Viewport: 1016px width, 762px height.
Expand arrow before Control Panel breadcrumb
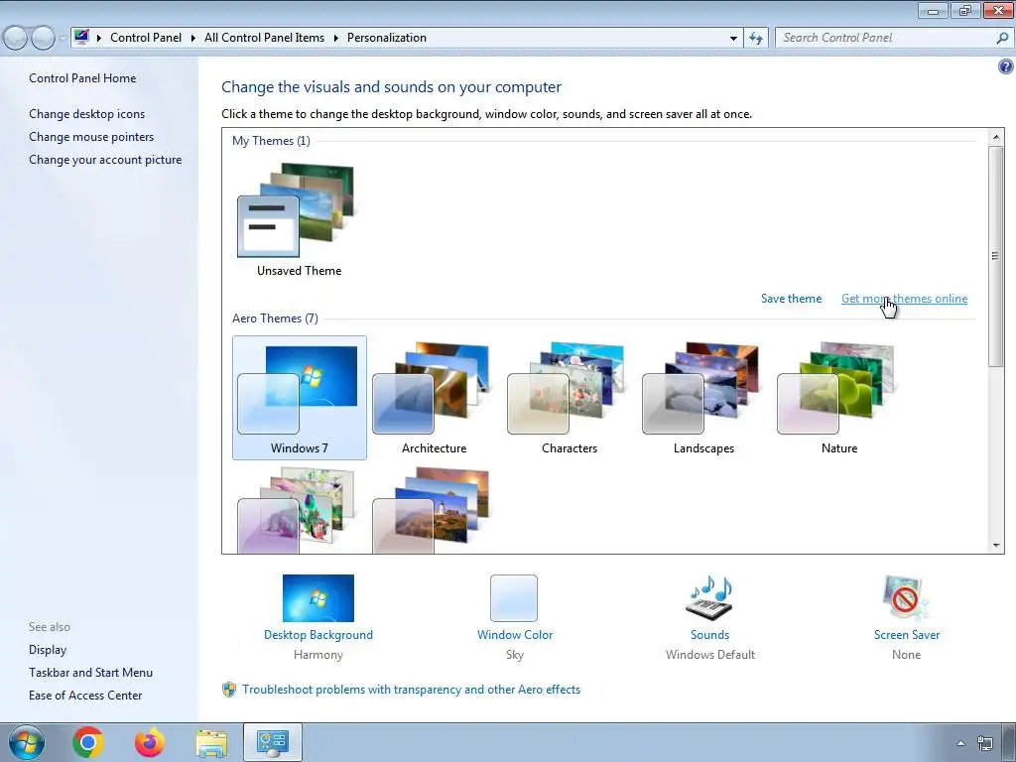click(99, 39)
